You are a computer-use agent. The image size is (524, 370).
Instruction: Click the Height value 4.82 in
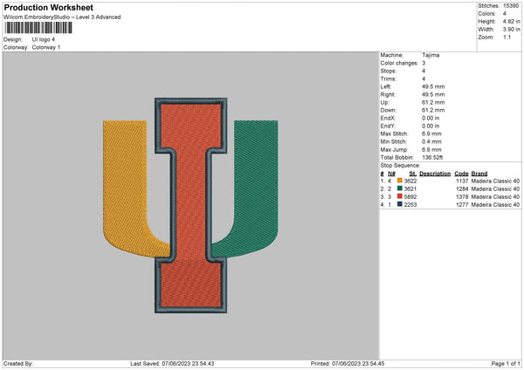tap(511, 21)
